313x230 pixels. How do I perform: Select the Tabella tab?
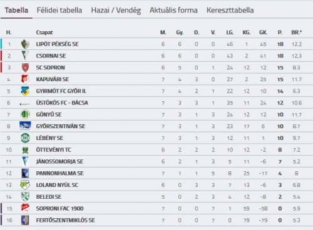tap(16, 10)
